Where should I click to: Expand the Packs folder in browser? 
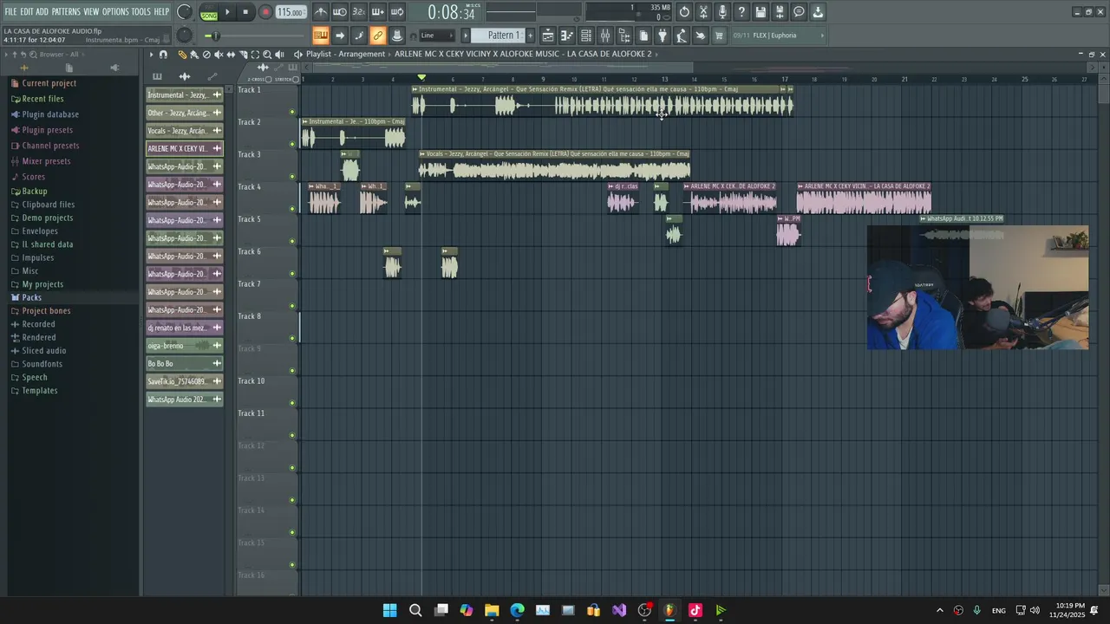click(x=31, y=297)
